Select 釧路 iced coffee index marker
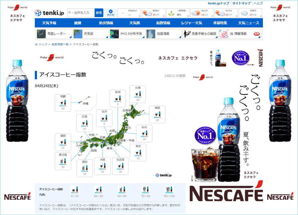This screenshot has width=298, height=215. click(158, 114)
